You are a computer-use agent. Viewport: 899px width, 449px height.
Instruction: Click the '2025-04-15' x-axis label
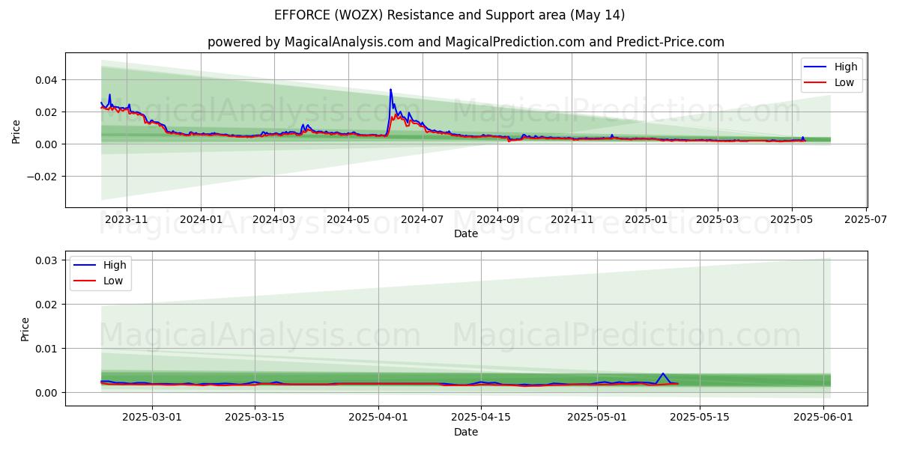[482, 419]
